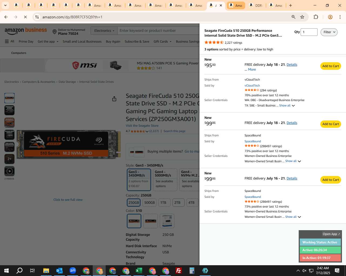Open Chrome profile icon

click(x=330, y=17)
